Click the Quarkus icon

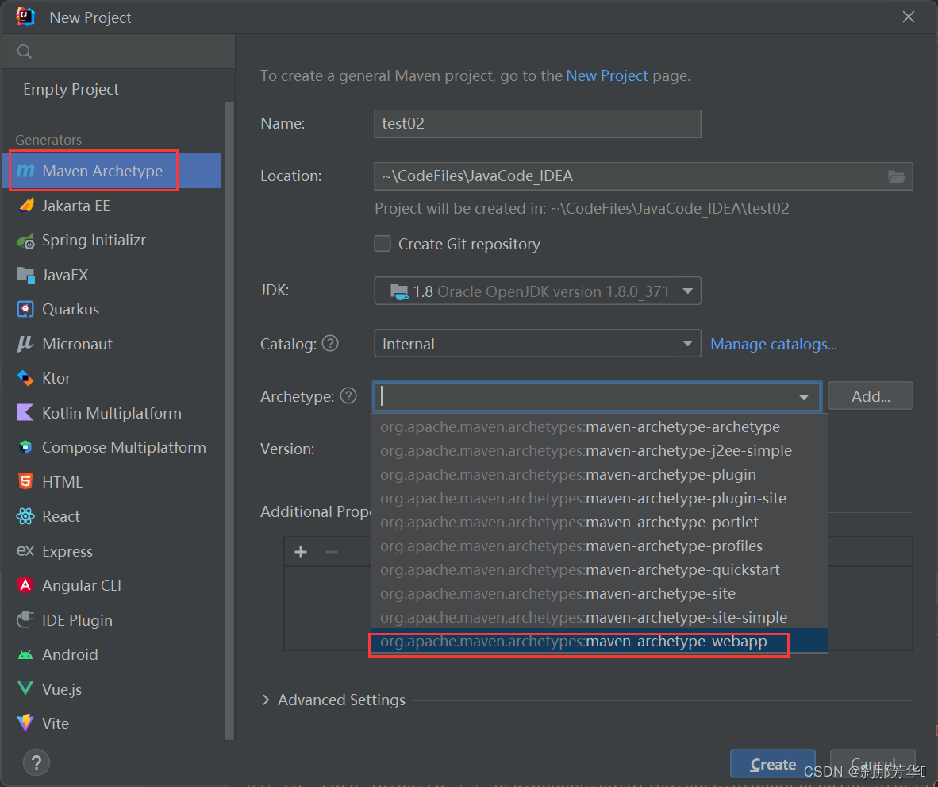[25, 310]
